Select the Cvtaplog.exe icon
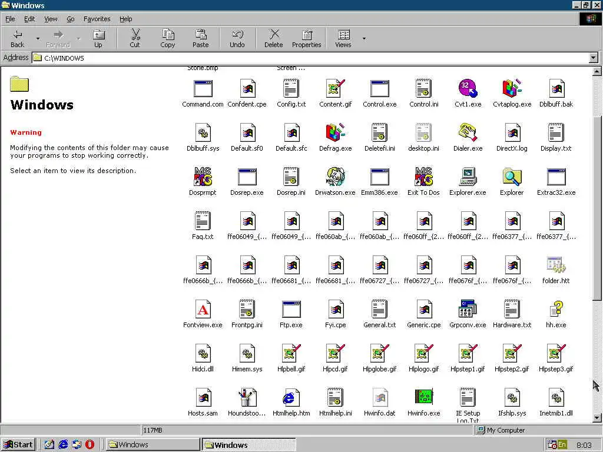This screenshot has height=452, width=603. pos(512,89)
